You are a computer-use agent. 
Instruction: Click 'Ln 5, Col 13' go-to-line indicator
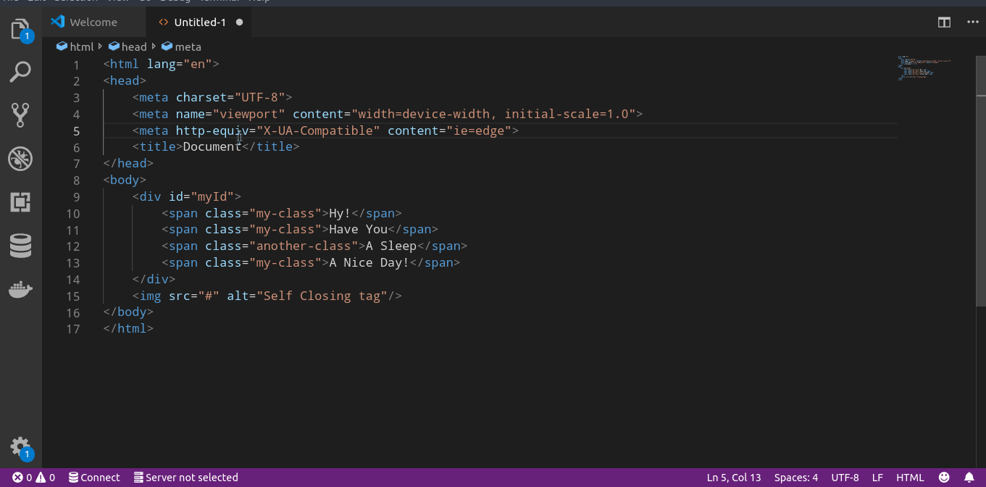[734, 478]
